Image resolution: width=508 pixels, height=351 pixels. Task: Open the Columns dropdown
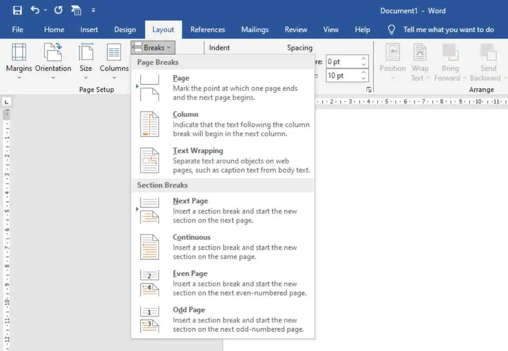114,61
